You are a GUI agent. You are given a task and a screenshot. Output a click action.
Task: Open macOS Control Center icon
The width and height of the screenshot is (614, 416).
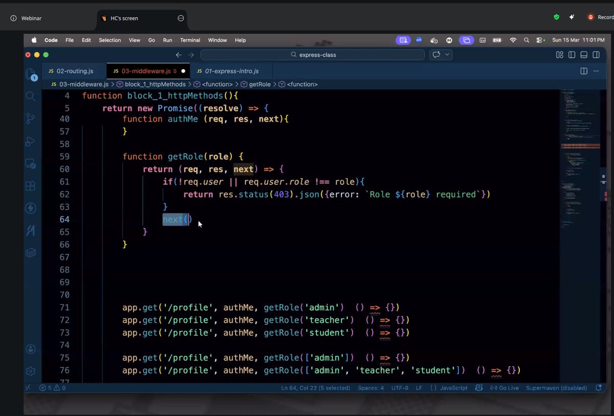[x=540, y=40]
